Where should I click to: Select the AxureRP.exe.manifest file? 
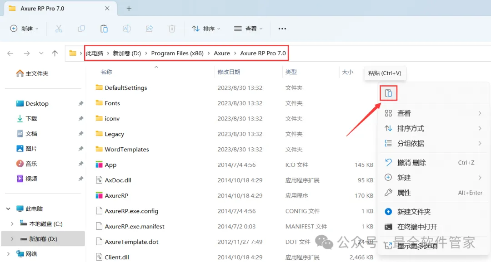130,226
